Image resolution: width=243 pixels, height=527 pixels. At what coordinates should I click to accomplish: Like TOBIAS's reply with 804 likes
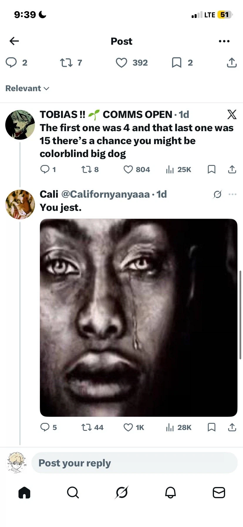pyautogui.click(x=128, y=169)
